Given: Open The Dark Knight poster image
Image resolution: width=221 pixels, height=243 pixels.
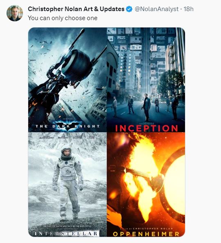Looking at the screenshot, I should point(68,80).
